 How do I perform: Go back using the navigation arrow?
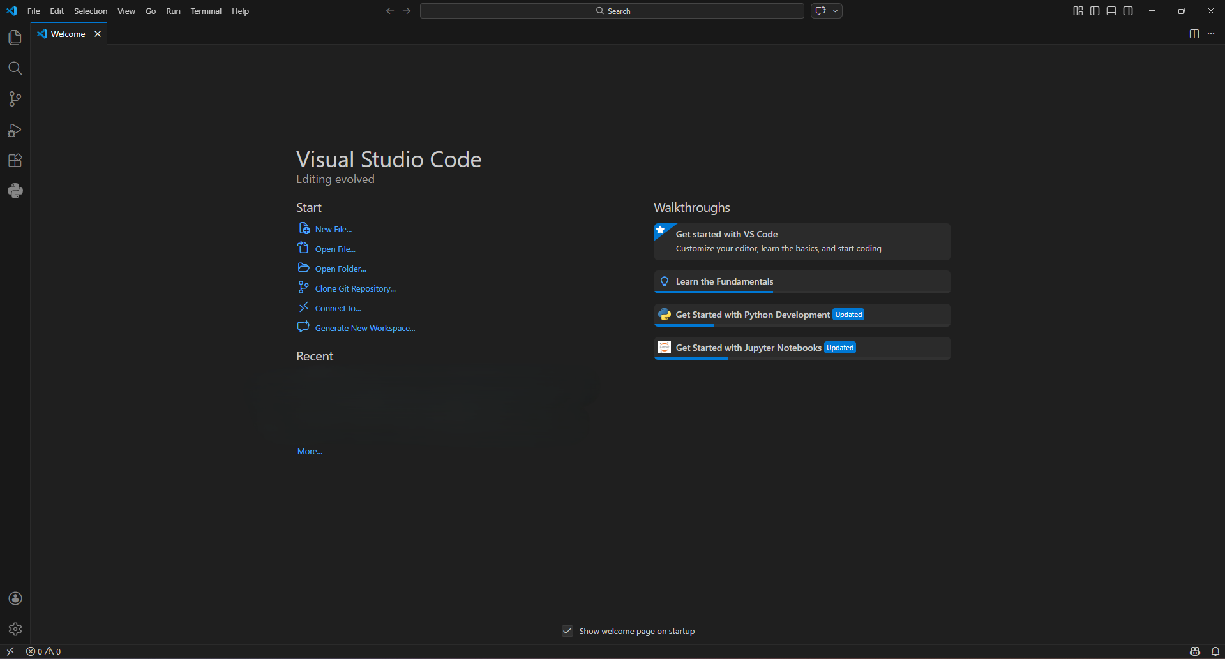pos(390,11)
